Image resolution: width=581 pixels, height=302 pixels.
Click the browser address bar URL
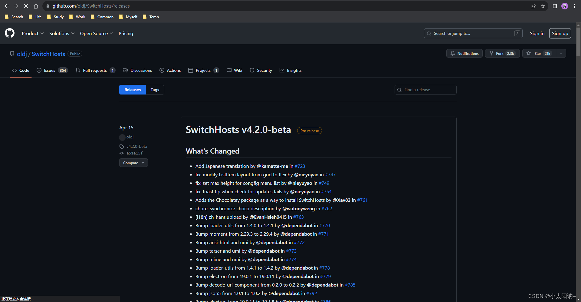pyautogui.click(x=91, y=6)
